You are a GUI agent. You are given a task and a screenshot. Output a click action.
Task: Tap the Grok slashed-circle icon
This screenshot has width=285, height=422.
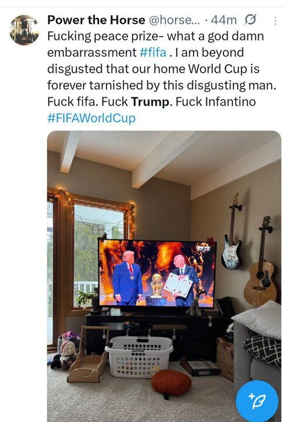tap(250, 20)
